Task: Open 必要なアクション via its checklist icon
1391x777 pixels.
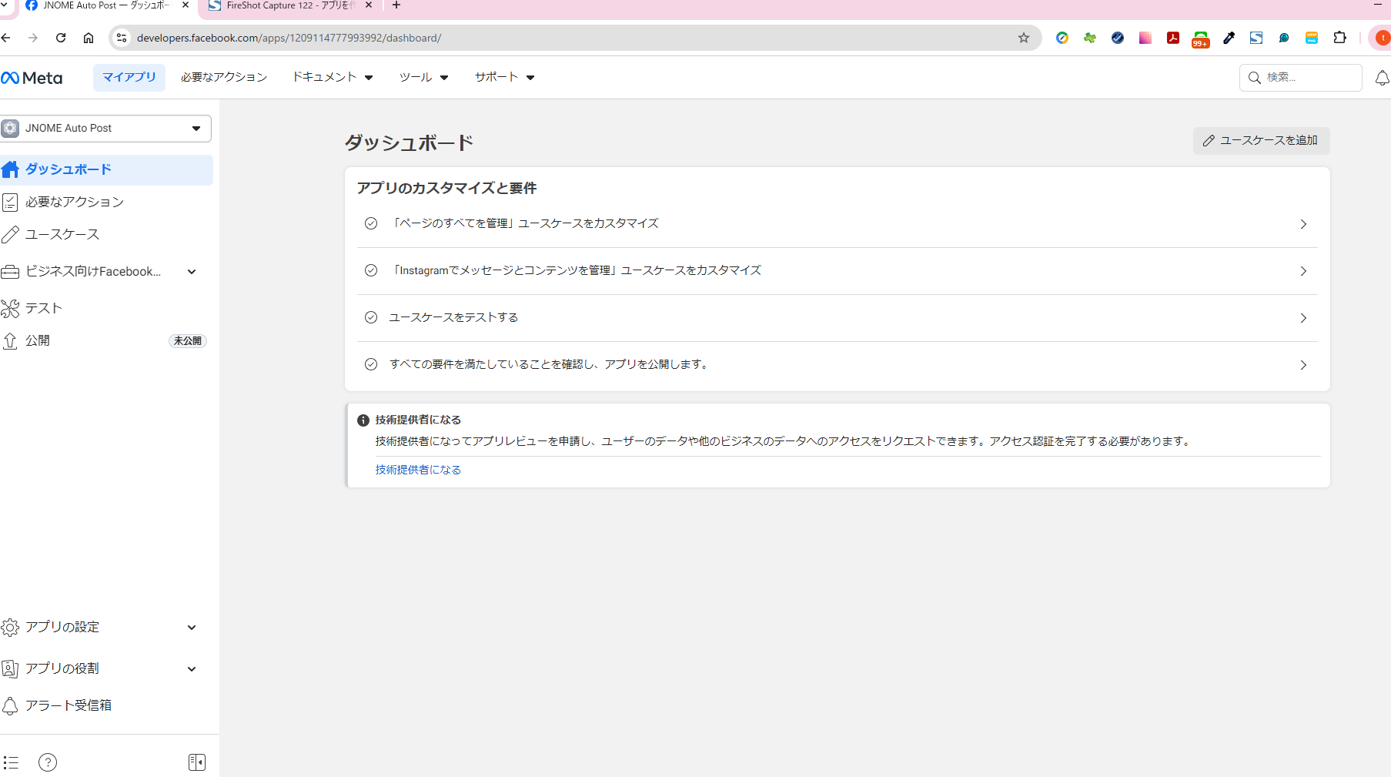Action: [11, 202]
